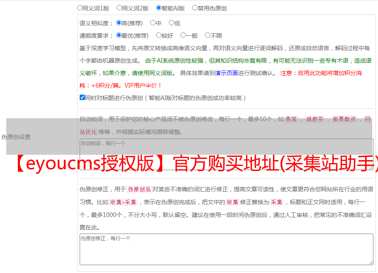Screen dimensions: 378x273
Task: Set 语义相似度 to 中
Action: [153, 23]
